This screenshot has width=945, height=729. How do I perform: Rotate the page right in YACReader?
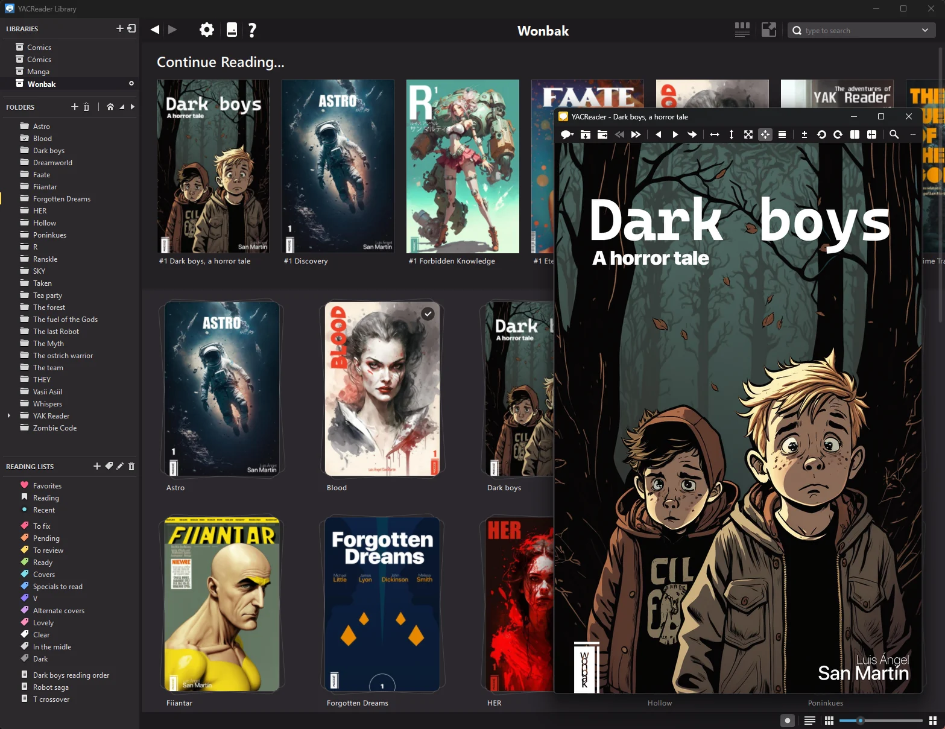coord(838,134)
